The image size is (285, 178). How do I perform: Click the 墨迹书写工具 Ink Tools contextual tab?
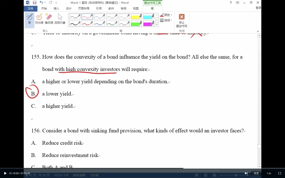[152, 3]
